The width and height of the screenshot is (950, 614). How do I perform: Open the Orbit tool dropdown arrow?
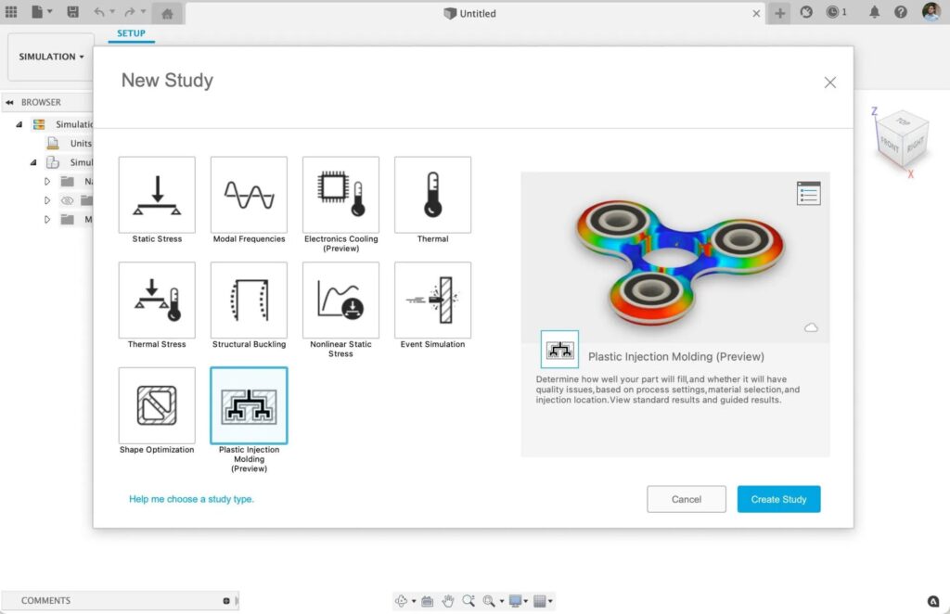coord(414,601)
